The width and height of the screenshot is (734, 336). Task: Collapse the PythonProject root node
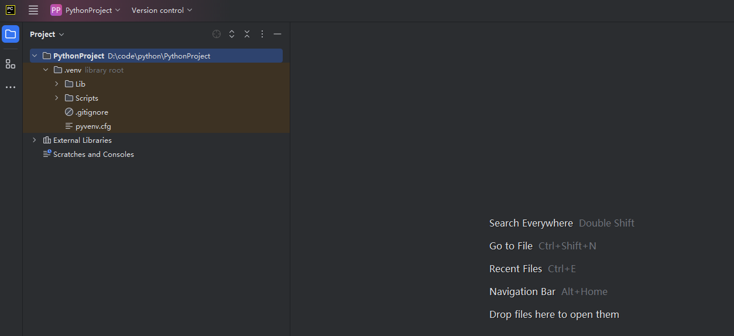pos(35,56)
